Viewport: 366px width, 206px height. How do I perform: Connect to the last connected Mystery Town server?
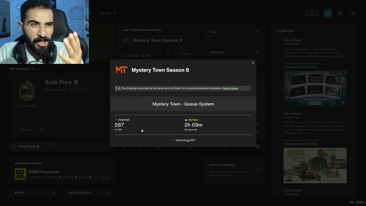(184, 54)
